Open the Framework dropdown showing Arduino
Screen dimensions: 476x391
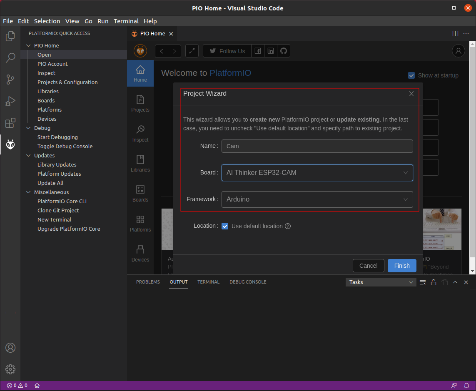click(317, 199)
